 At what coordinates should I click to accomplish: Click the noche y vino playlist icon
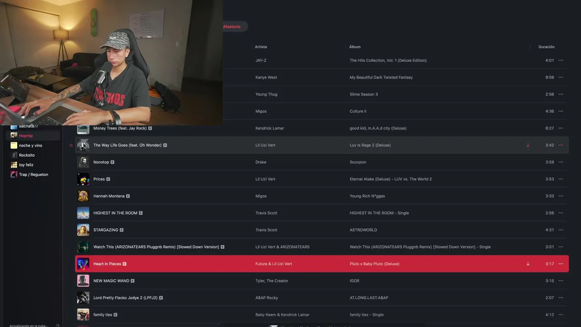(14, 145)
